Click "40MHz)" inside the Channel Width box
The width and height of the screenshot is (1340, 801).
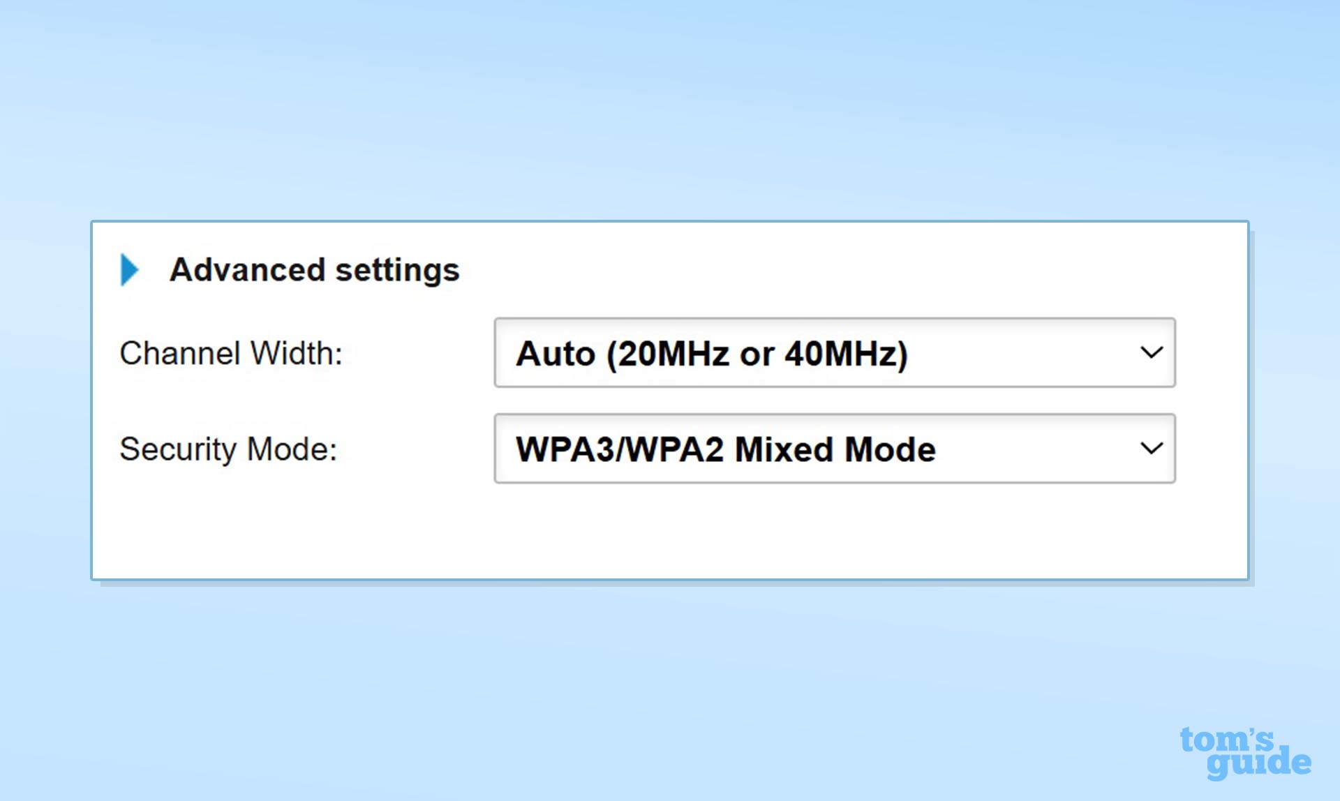click(846, 354)
